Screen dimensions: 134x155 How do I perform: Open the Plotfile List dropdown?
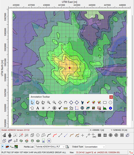(50, 147)
